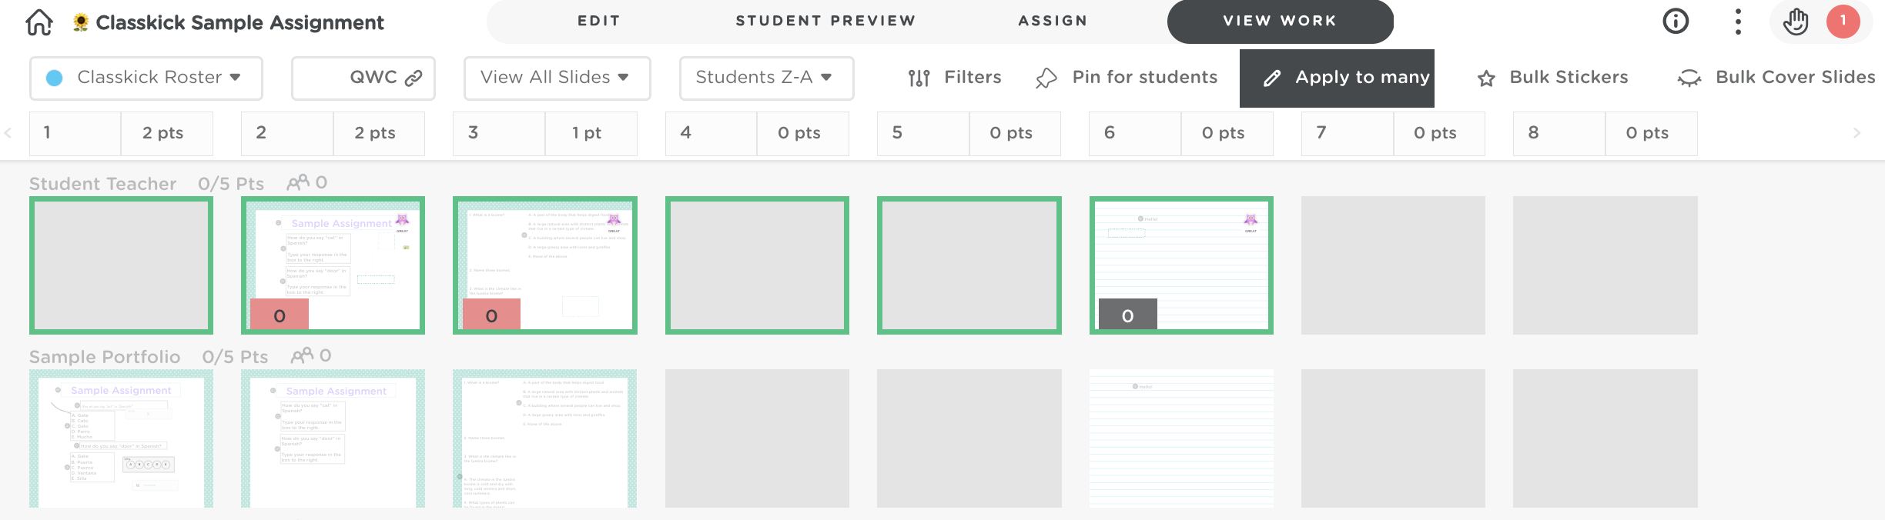The width and height of the screenshot is (1885, 520).
Task: Select the slide 3 column header
Action: (x=498, y=133)
